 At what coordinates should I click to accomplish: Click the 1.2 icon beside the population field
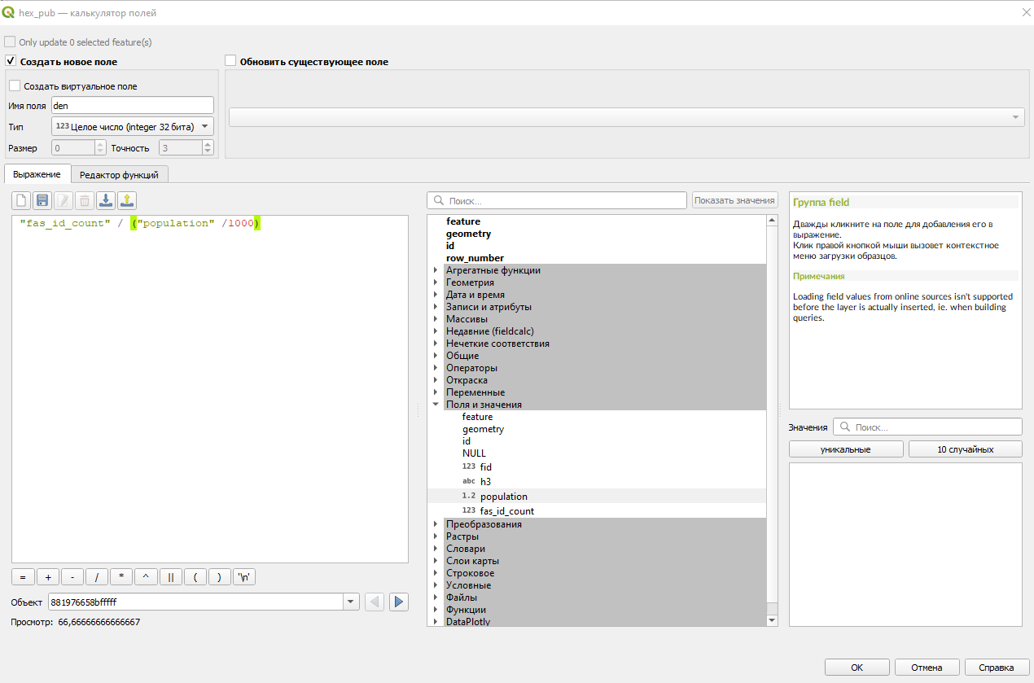tap(468, 497)
